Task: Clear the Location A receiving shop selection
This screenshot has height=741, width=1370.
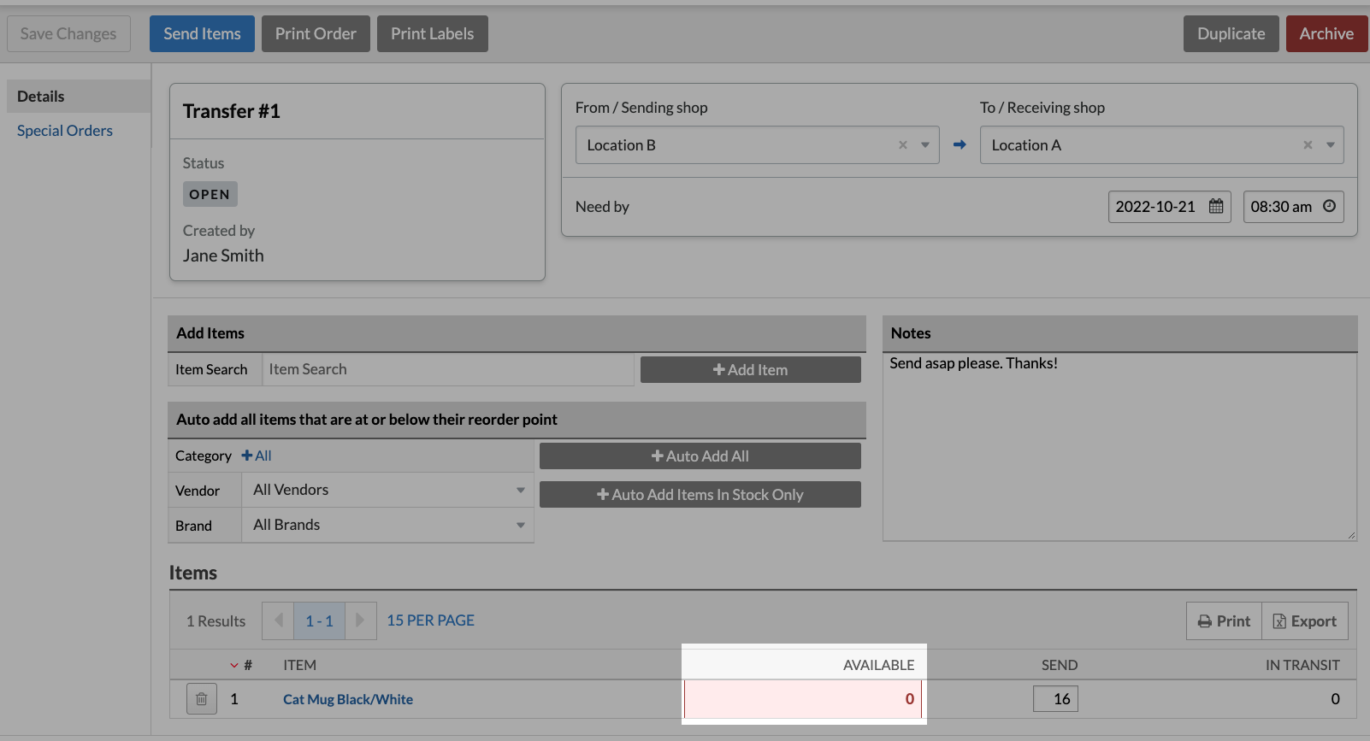Action: (1308, 145)
